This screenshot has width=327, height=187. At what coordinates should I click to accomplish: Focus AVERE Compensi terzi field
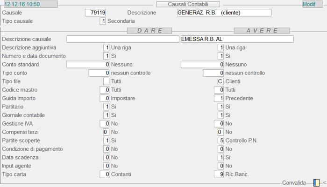tap(220, 132)
